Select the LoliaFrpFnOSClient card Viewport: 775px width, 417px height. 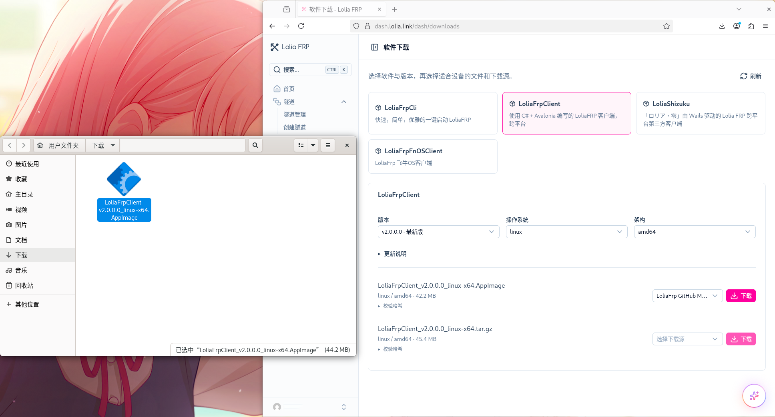click(x=433, y=156)
